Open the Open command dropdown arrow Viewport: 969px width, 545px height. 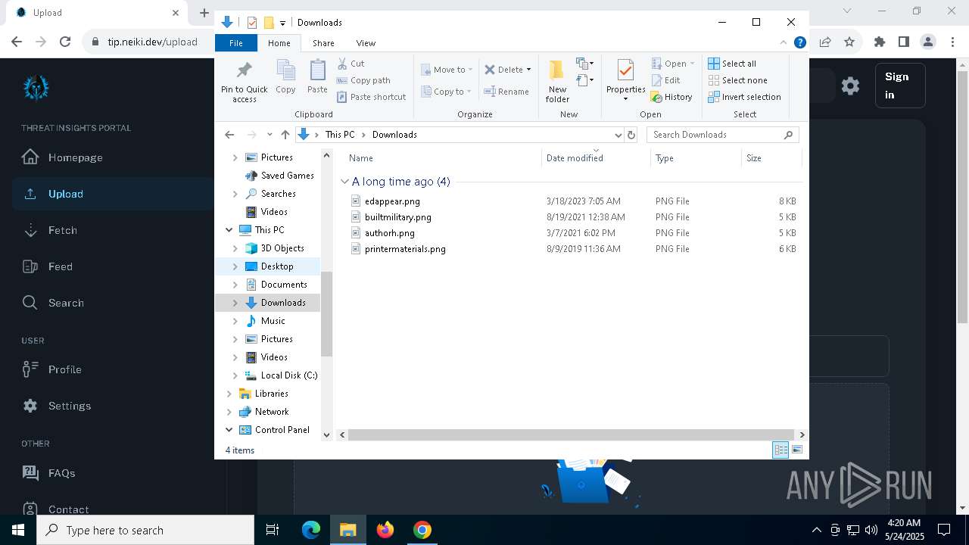tap(692, 64)
